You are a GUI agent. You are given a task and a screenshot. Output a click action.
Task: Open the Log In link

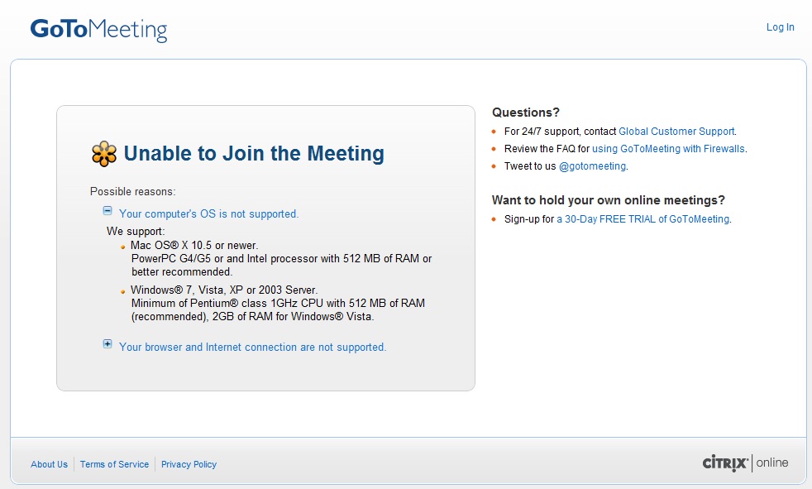click(780, 27)
